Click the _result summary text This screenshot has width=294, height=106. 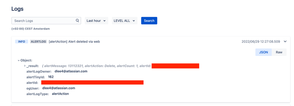coord(97,66)
